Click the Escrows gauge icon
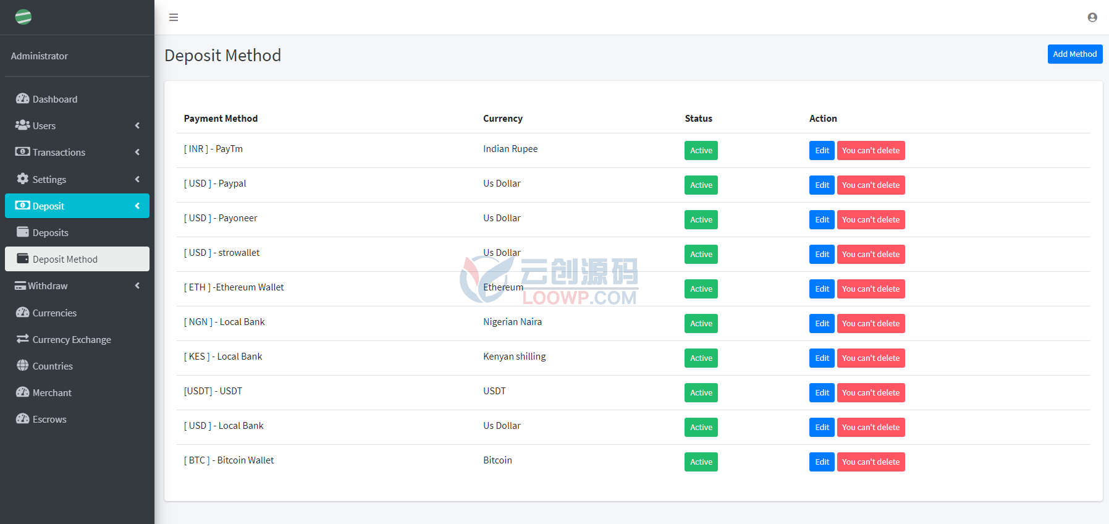Viewport: 1109px width, 524px height. [x=23, y=419]
